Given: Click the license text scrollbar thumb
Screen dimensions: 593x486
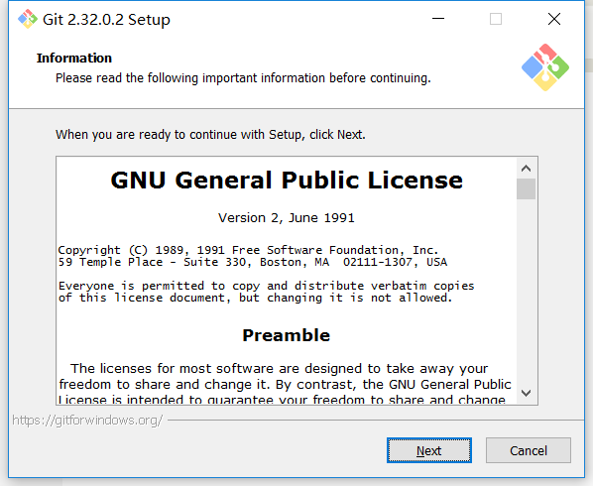Looking at the screenshot, I should [526, 188].
